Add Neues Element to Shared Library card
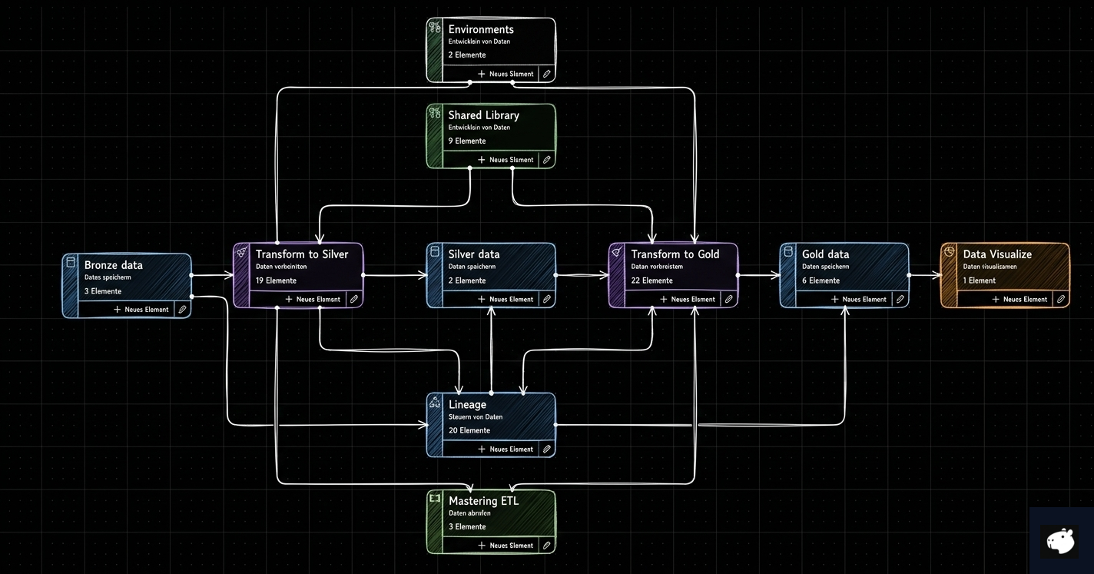Screen dimensions: 1094x574 pos(506,160)
